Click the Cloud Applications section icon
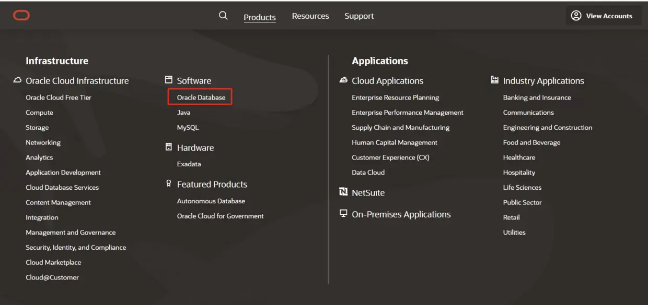This screenshot has width=648, height=305. click(x=343, y=80)
